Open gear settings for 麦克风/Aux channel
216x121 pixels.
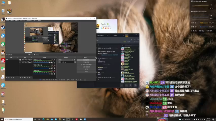[55, 63]
